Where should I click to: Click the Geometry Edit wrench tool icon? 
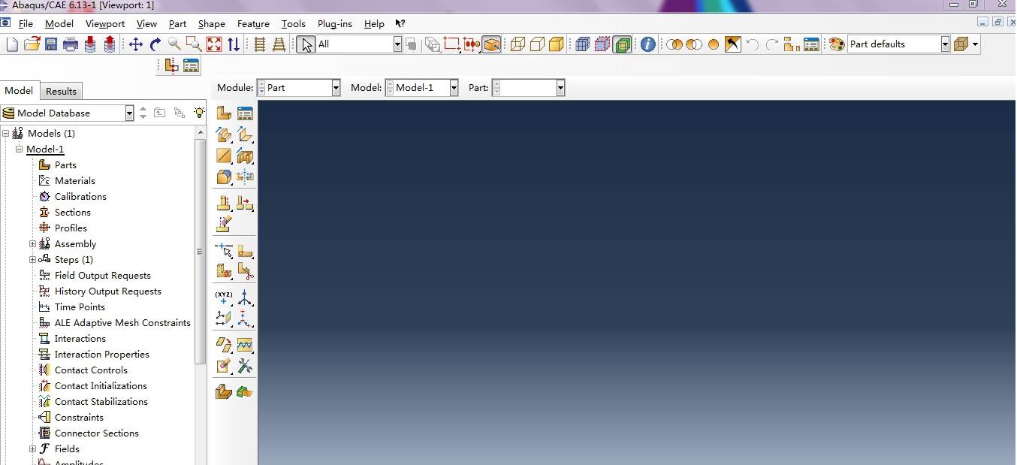click(x=245, y=366)
